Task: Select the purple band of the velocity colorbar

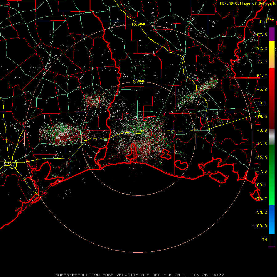Action: [x=272, y=34]
